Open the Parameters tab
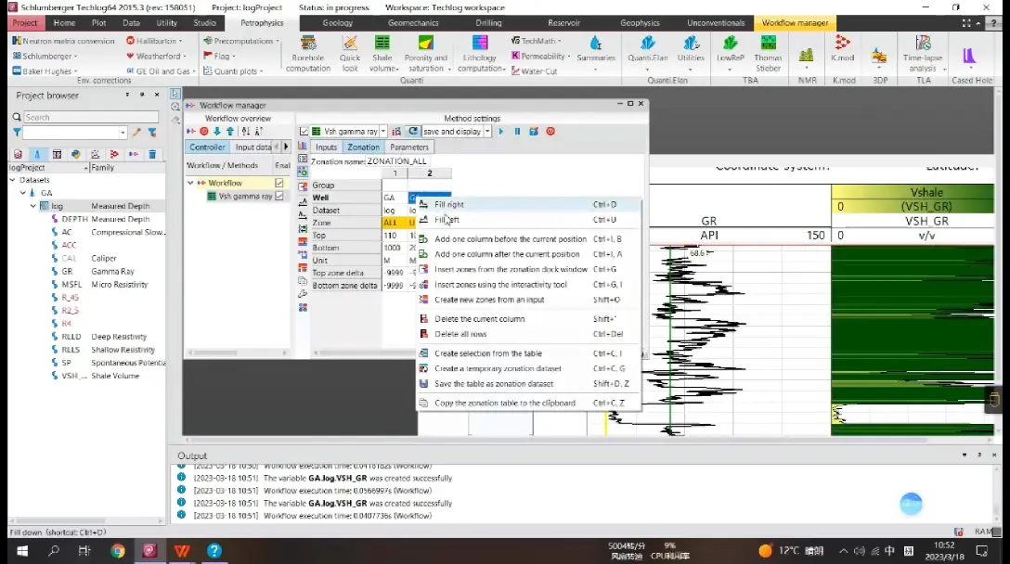The width and height of the screenshot is (1010, 564). [409, 147]
